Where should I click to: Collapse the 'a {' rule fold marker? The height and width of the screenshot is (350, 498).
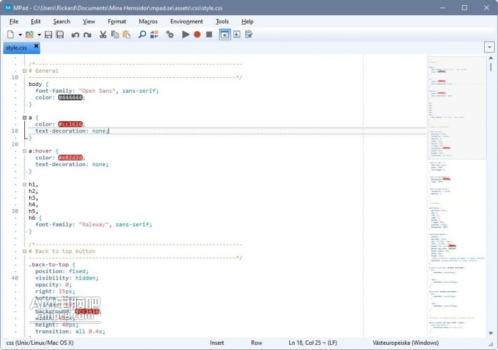tap(24, 118)
